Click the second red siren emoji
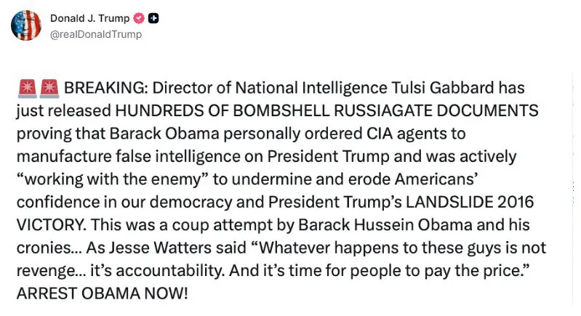 49,89
